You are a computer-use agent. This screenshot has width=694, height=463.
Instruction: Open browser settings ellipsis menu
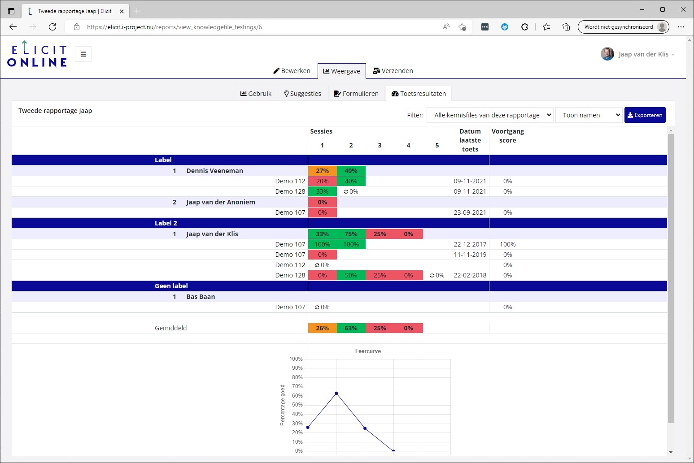pyautogui.click(x=681, y=27)
